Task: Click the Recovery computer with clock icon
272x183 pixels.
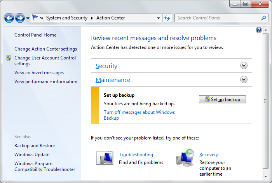Action: pos(185,158)
